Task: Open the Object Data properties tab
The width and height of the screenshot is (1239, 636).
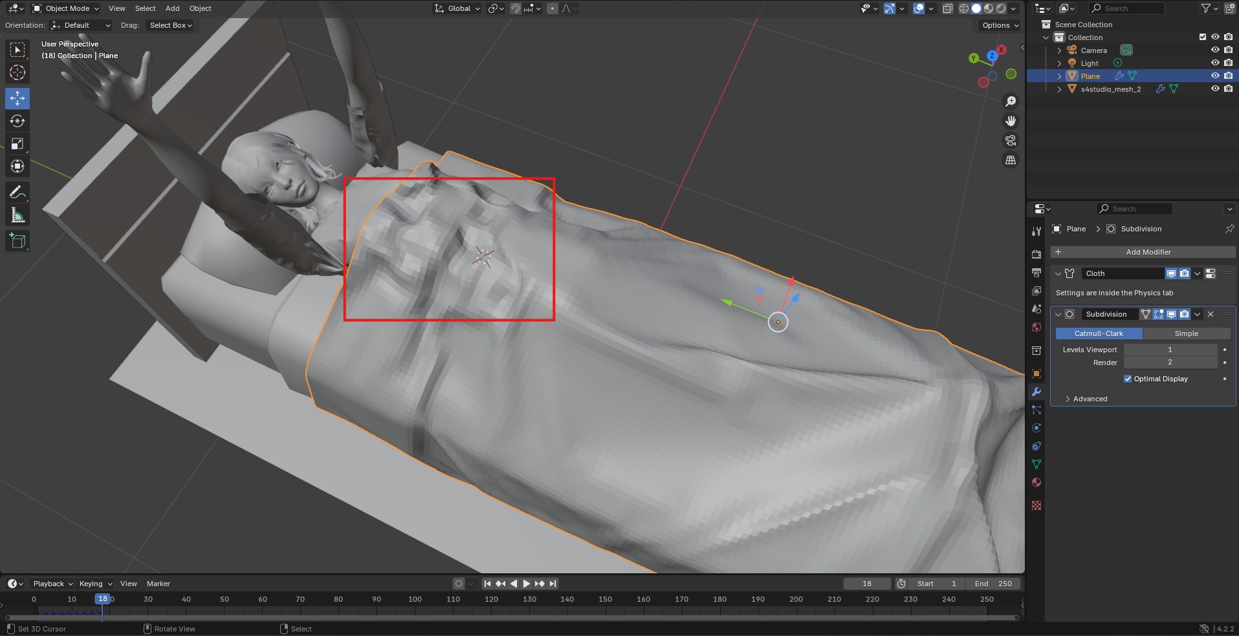Action: [x=1036, y=464]
